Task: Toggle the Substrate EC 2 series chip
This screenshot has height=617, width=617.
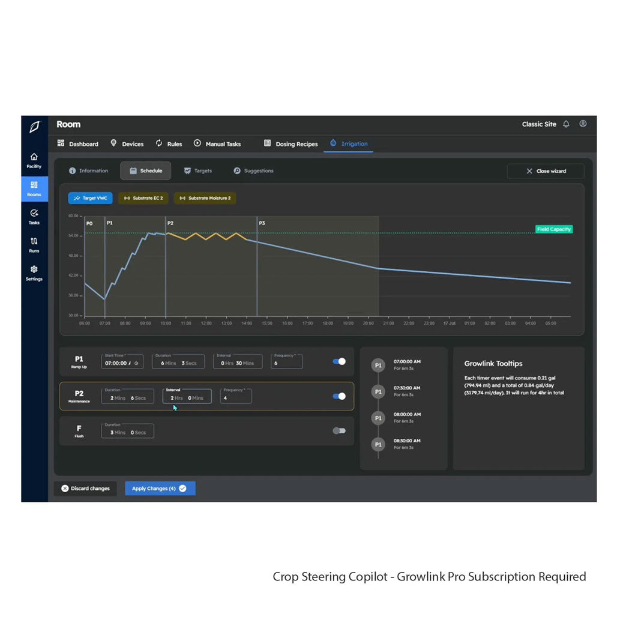Action: [x=143, y=198]
